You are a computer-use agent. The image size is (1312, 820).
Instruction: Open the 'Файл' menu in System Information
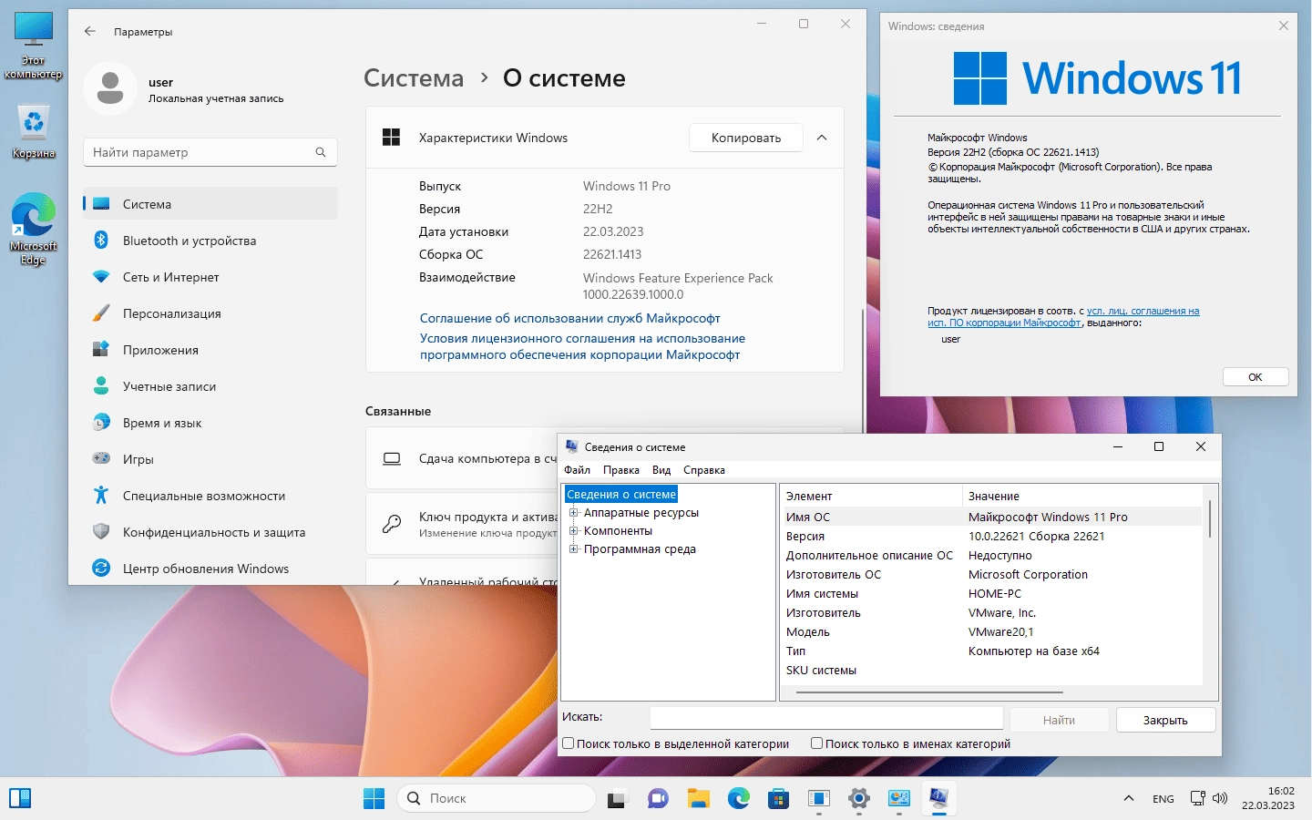[x=577, y=470]
